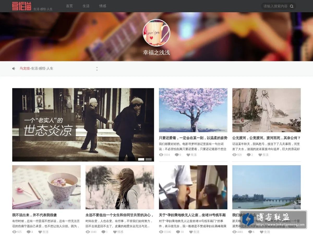Open article 公无渡河，公竟渡河 title
This screenshot has width=313, height=235.
coord(267,138)
